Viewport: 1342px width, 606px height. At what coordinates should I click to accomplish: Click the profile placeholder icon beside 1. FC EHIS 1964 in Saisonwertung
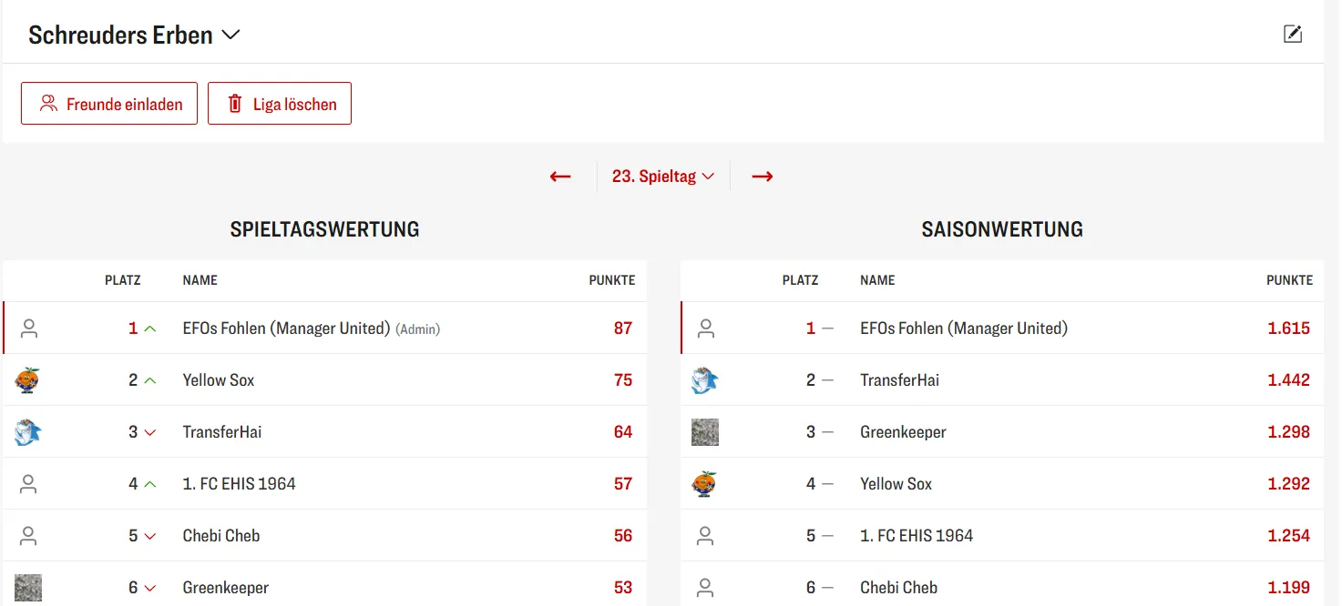(705, 536)
